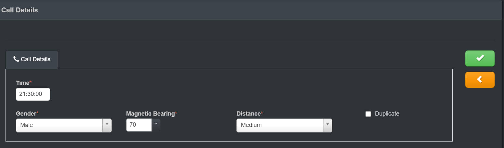The image size is (504, 148).
Task: Open the Gender dropdown showing Male
Action: pyautogui.click(x=64, y=125)
